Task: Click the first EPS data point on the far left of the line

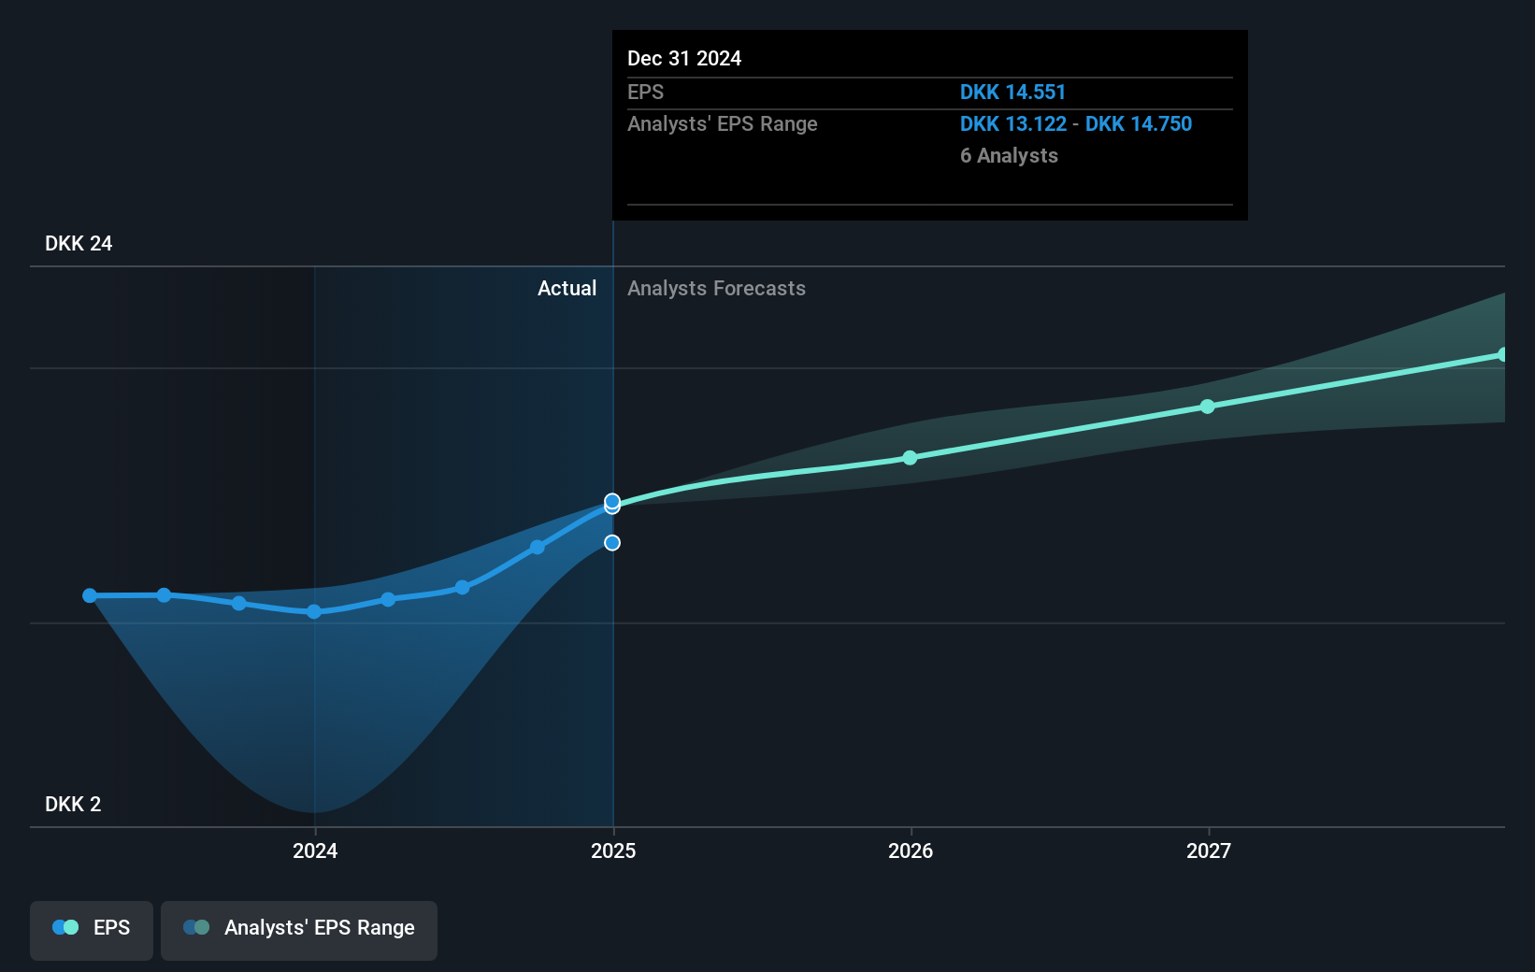Action: [90, 595]
